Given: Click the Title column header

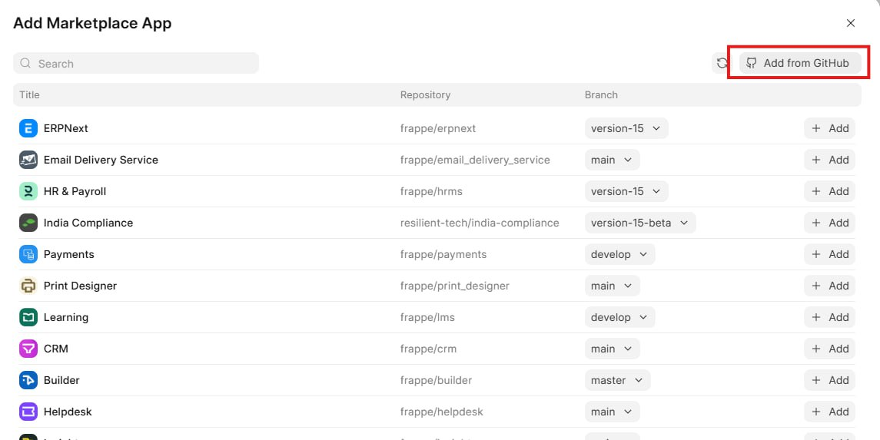Looking at the screenshot, I should 29,94.
